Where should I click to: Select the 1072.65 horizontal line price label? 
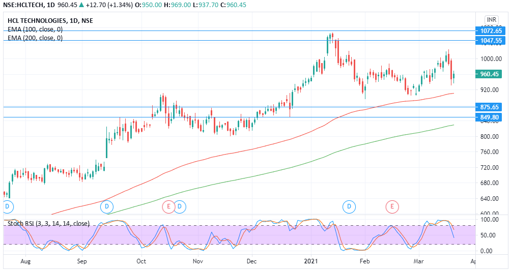pos(491,31)
